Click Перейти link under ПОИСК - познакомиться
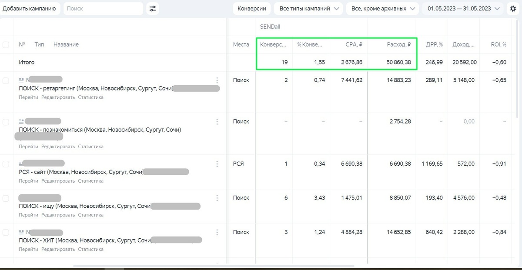Screen dimensions: 522x270 click(29, 147)
